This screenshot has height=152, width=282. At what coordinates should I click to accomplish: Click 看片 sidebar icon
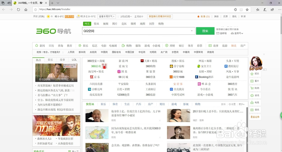point(252,81)
